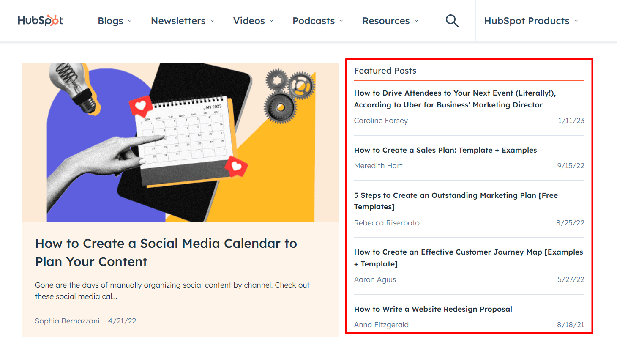Click the date 9/15/22
The width and height of the screenshot is (617, 337).
[571, 166]
